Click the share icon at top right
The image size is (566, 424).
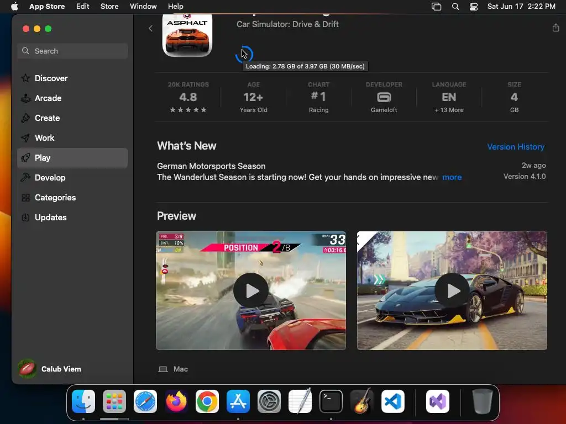(555, 28)
